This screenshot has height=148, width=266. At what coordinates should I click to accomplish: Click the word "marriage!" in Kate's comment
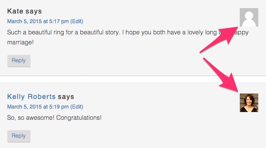click(20, 42)
